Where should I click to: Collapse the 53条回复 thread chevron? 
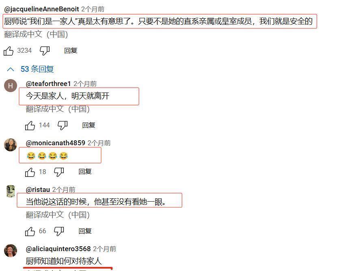[x=11, y=69]
